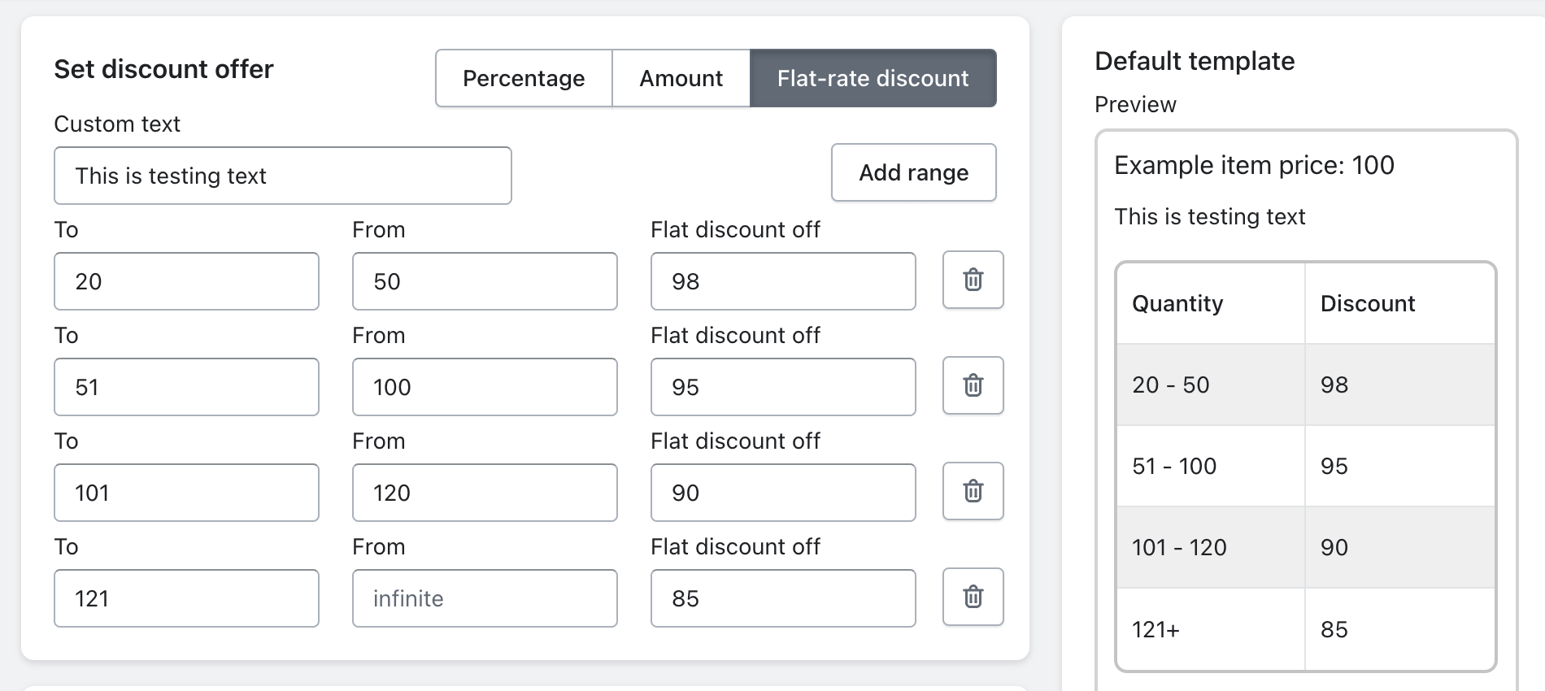Click the Default template heading
The width and height of the screenshot is (1545, 691).
click(1195, 61)
